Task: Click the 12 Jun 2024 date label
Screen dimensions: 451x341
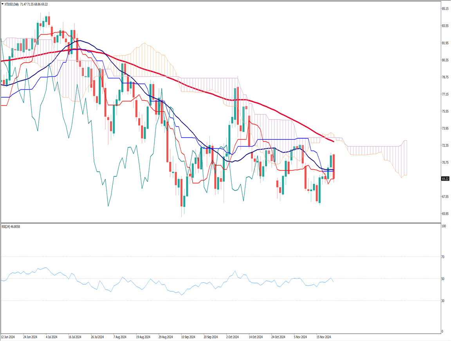Action: click(x=8, y=337)
